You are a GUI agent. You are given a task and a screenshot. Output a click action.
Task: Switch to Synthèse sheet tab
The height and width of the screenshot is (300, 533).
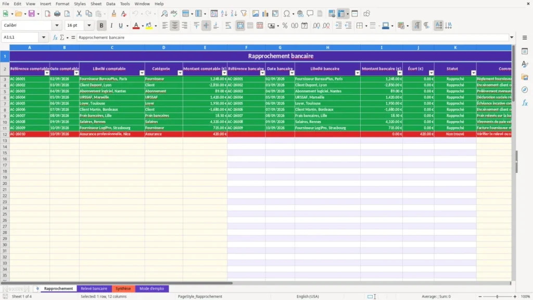pyautogui.click(x=123, y=289)
